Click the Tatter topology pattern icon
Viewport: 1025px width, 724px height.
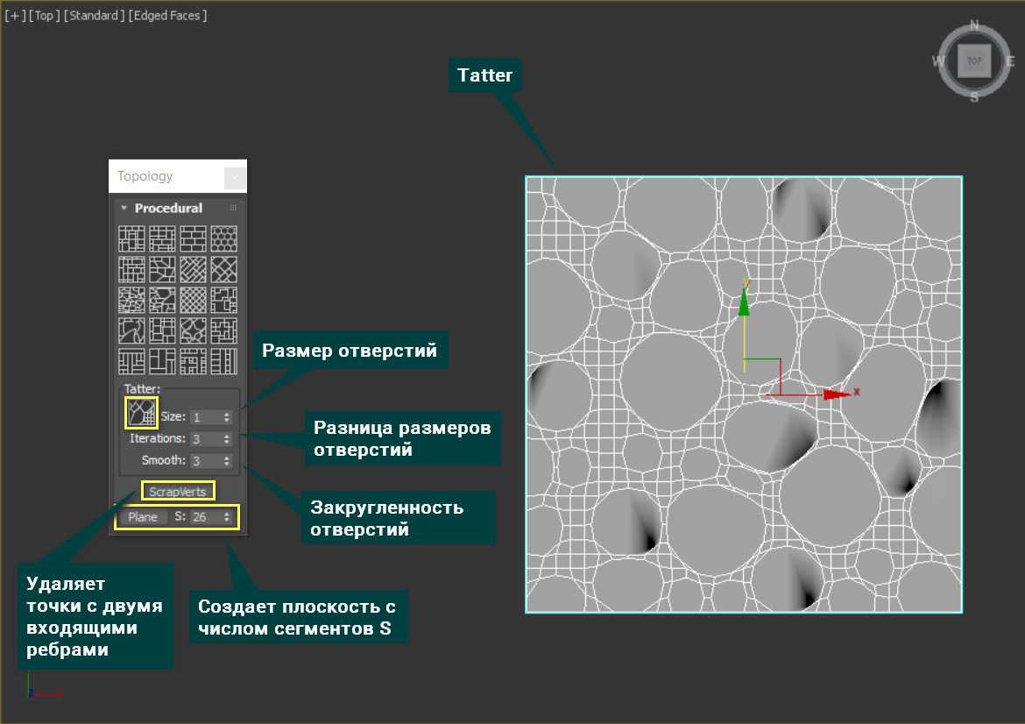(x=141, y=412)
